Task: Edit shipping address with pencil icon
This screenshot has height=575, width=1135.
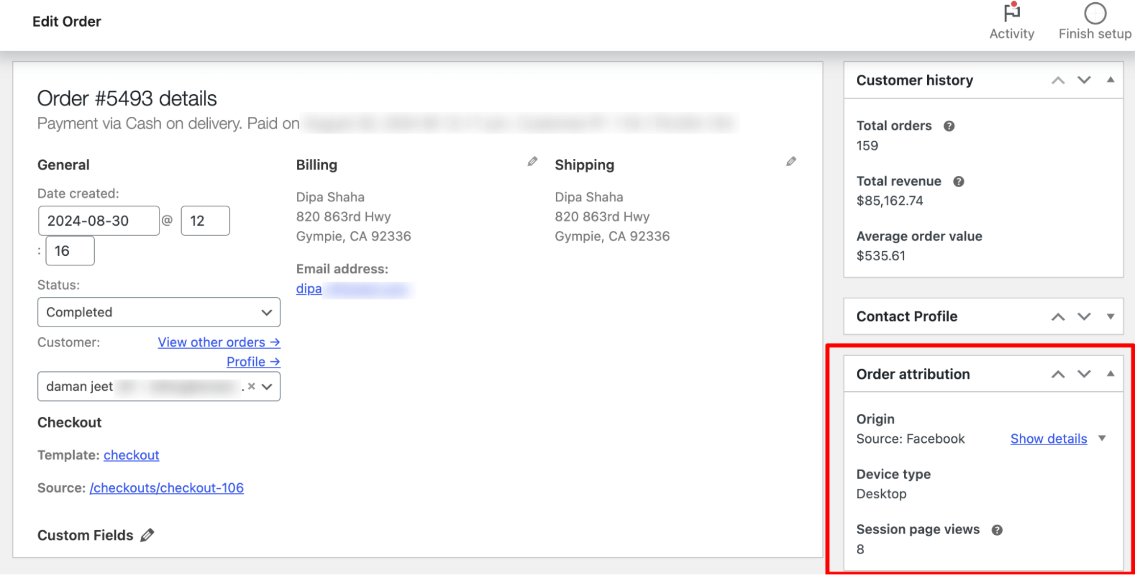Action: coord(791,162)
